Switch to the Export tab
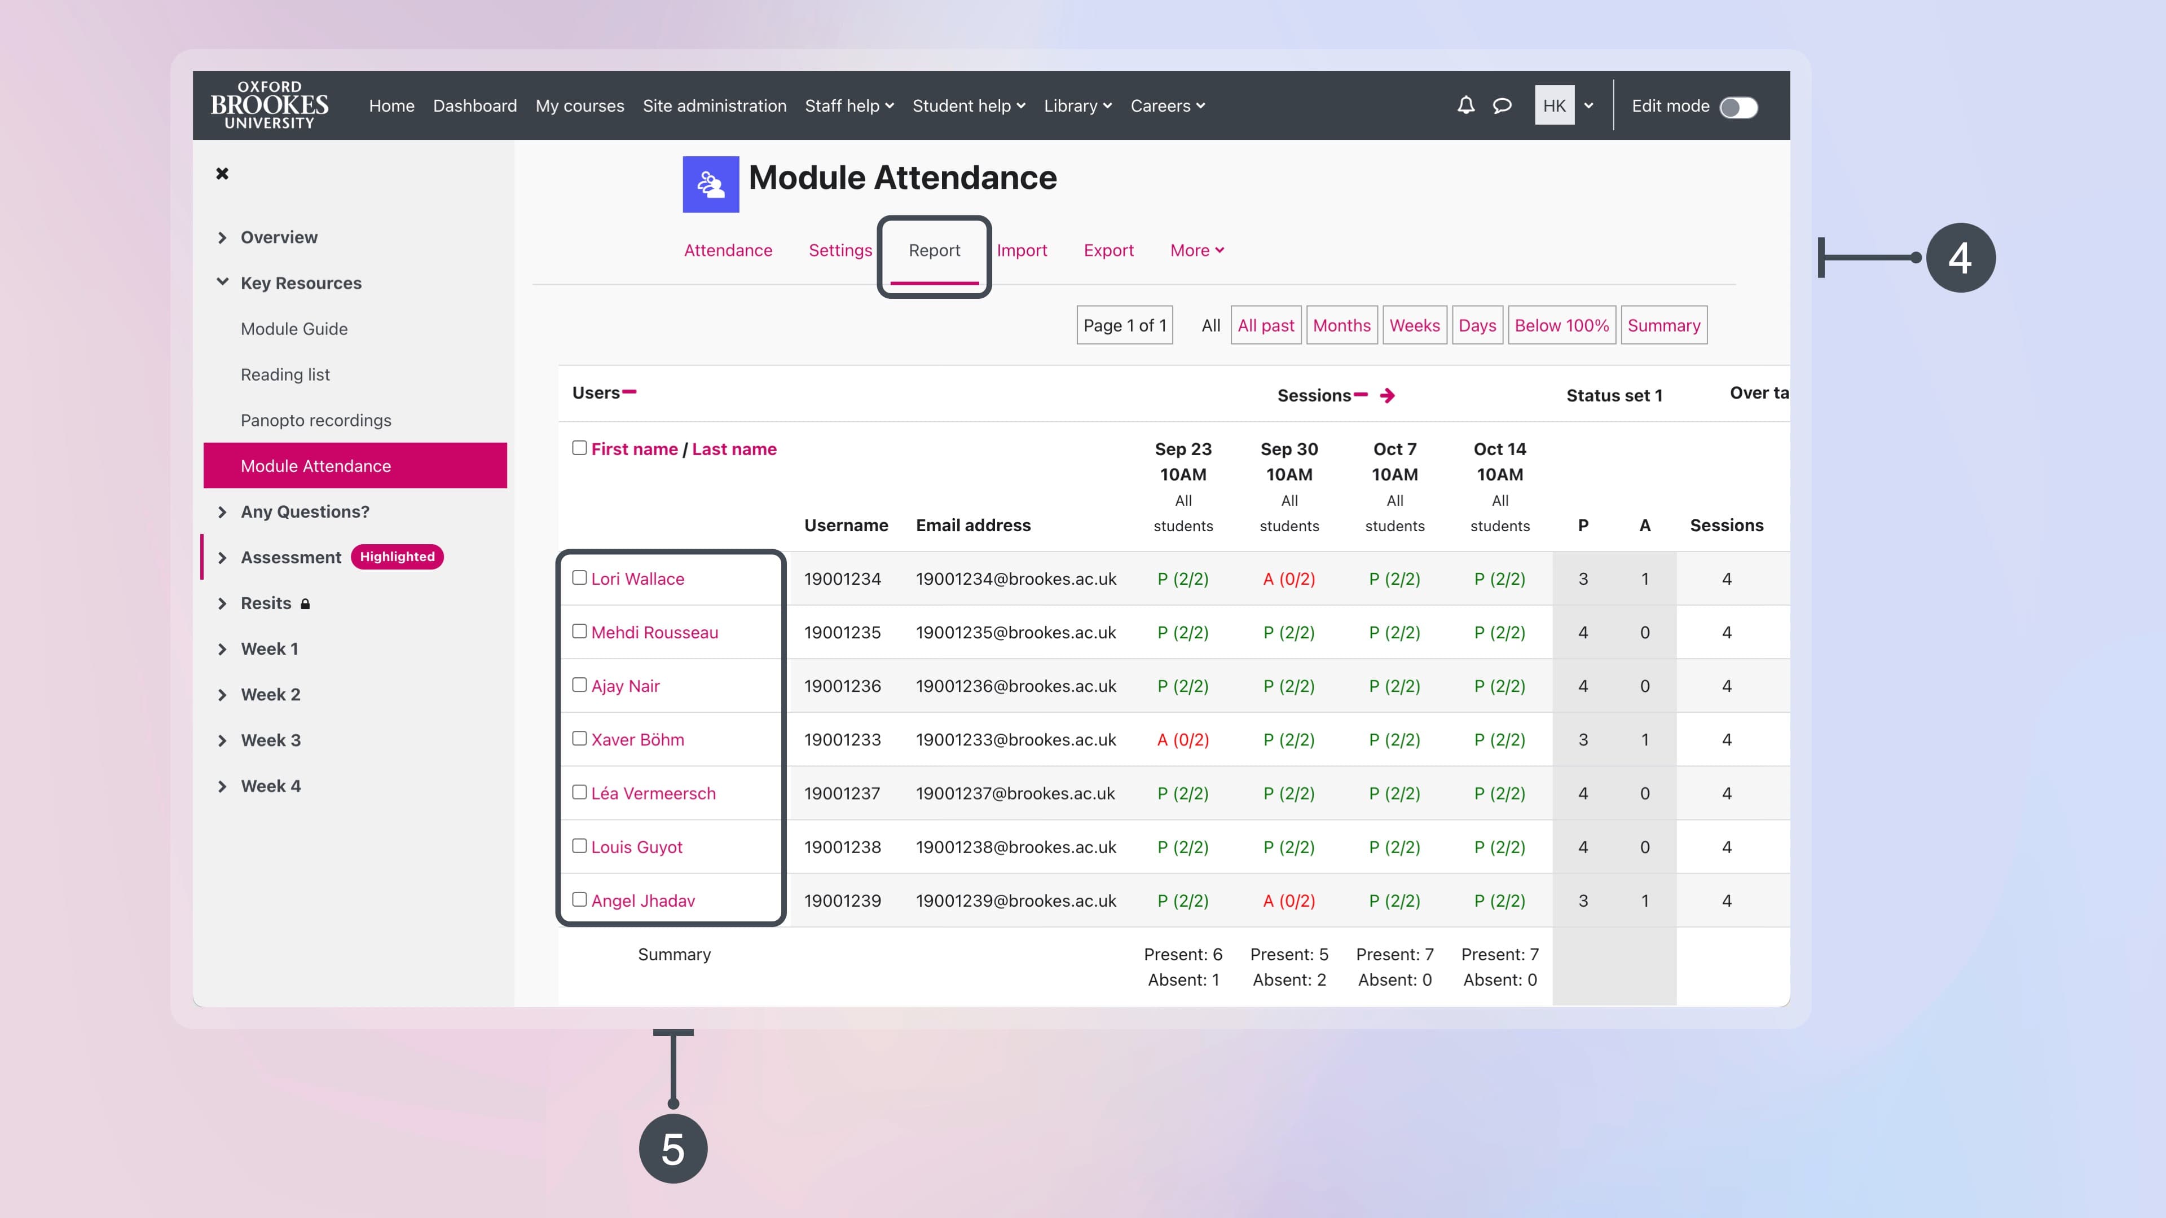 click(x=1108, y=250)
